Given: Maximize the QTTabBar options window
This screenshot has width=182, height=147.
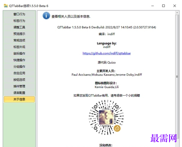Looking at the screenshot, I should click(163, 6).
